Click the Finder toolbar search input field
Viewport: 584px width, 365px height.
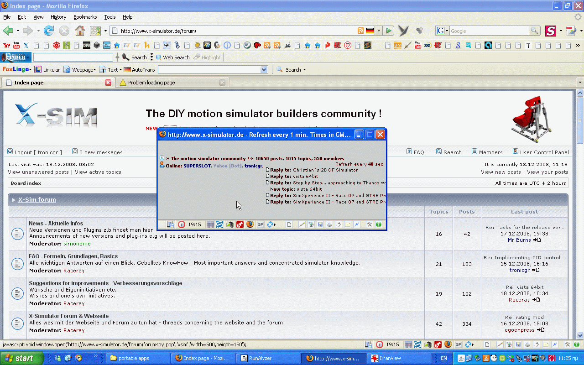pyautogui.click(x=73, y=57)
